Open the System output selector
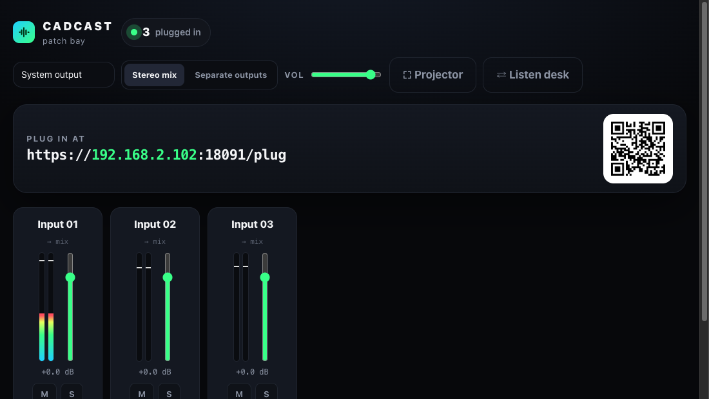The height and width of the screenshot is (399, 709). (64, 75)
